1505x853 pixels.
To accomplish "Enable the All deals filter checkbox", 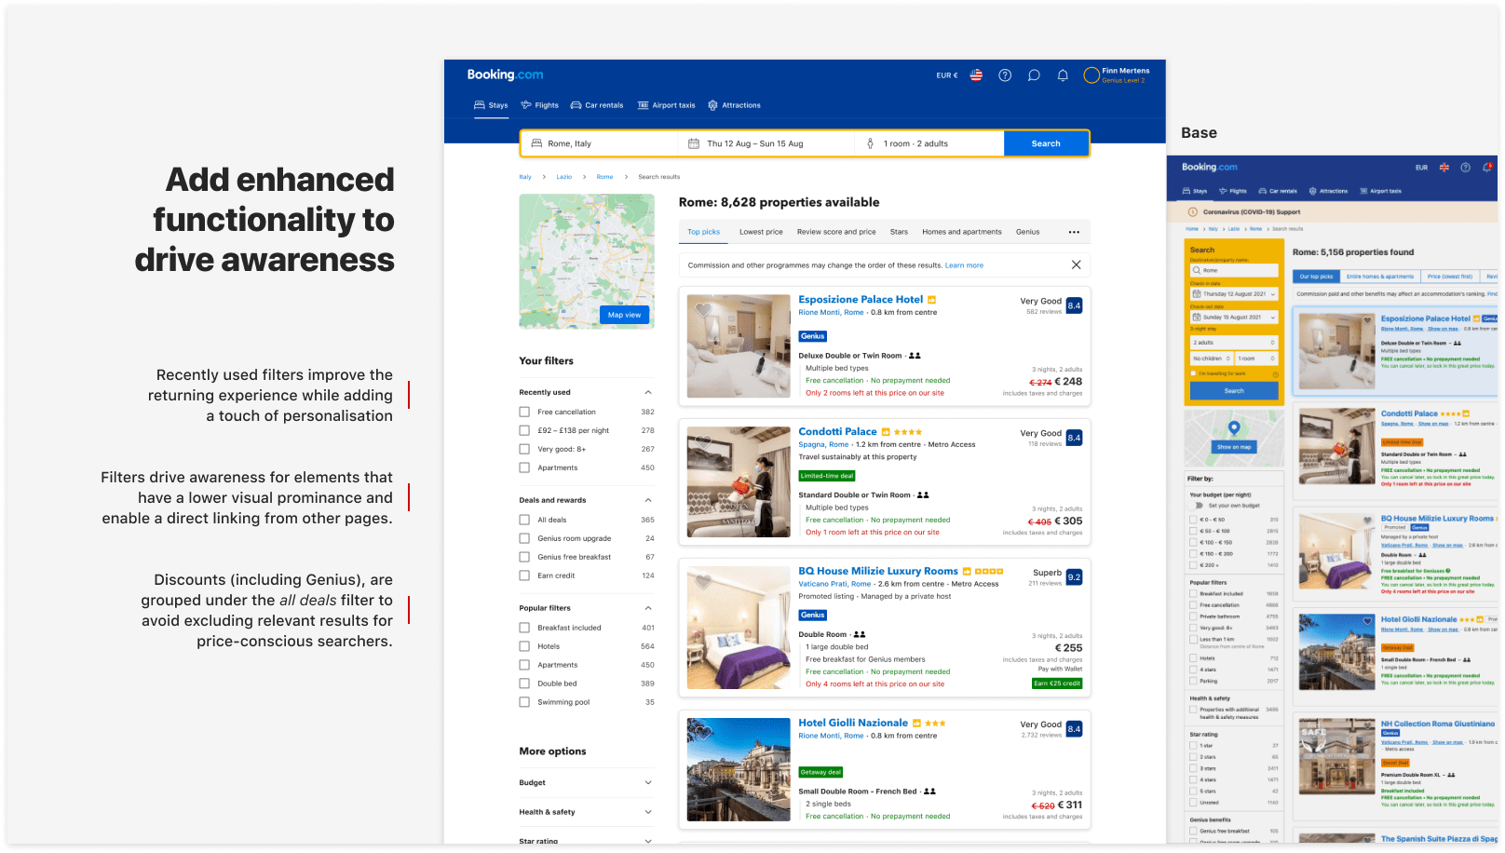I will (524, 520).
